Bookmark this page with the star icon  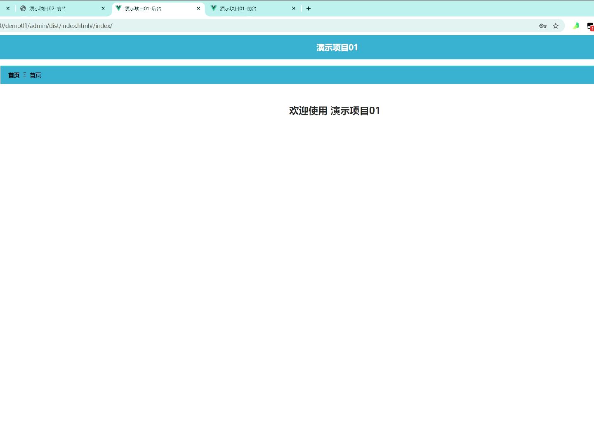point(556,26)
